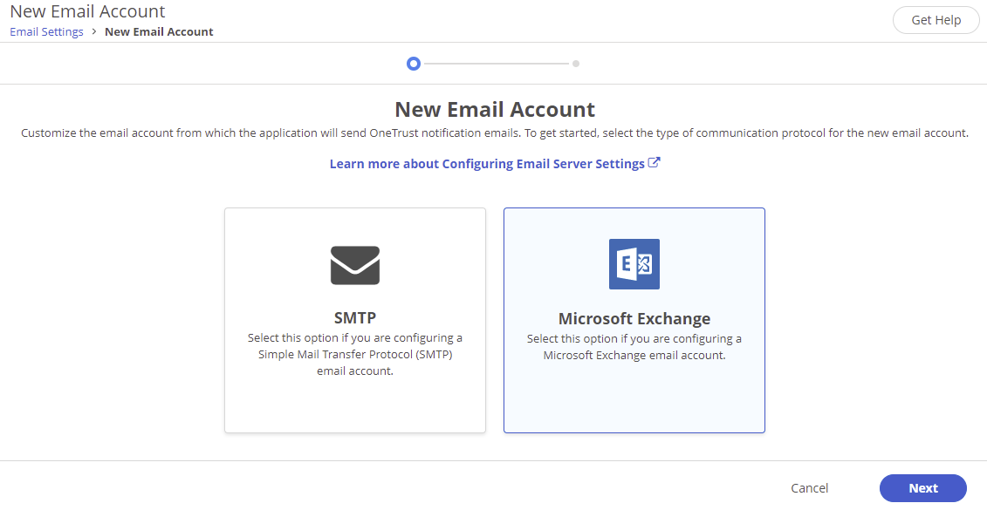Screen dimensions: 987x510
Task: Click Next to proceed to settings
Action: coord(922,488)
